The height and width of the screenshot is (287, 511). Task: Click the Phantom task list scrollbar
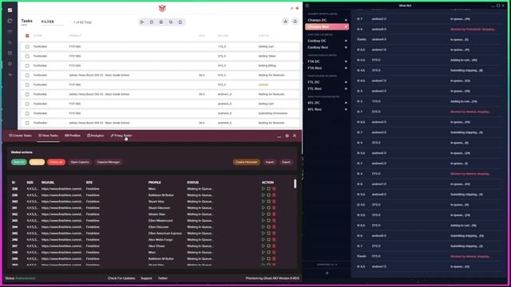click(x=295, y=184)
